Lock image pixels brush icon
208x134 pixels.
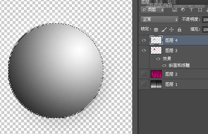click(x=164, y=29)
